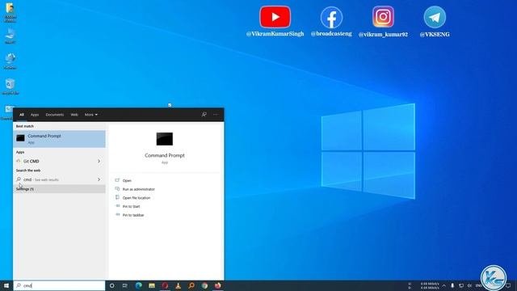Select the topmost folder desktop icon
The height and width of the screenshot is (291, 517).
point(11,12)
